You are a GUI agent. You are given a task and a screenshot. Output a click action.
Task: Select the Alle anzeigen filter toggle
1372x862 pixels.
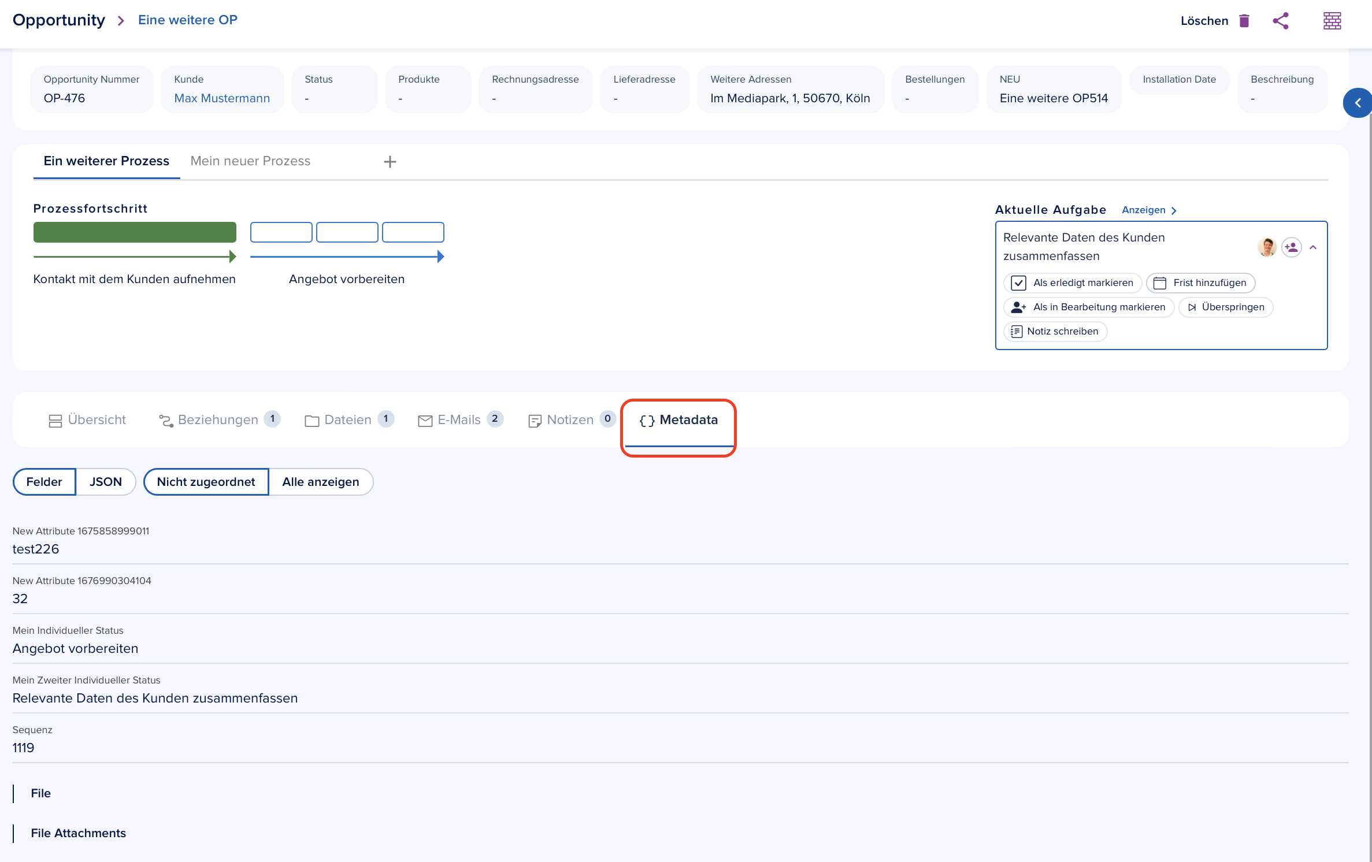(x=321, y=482)
